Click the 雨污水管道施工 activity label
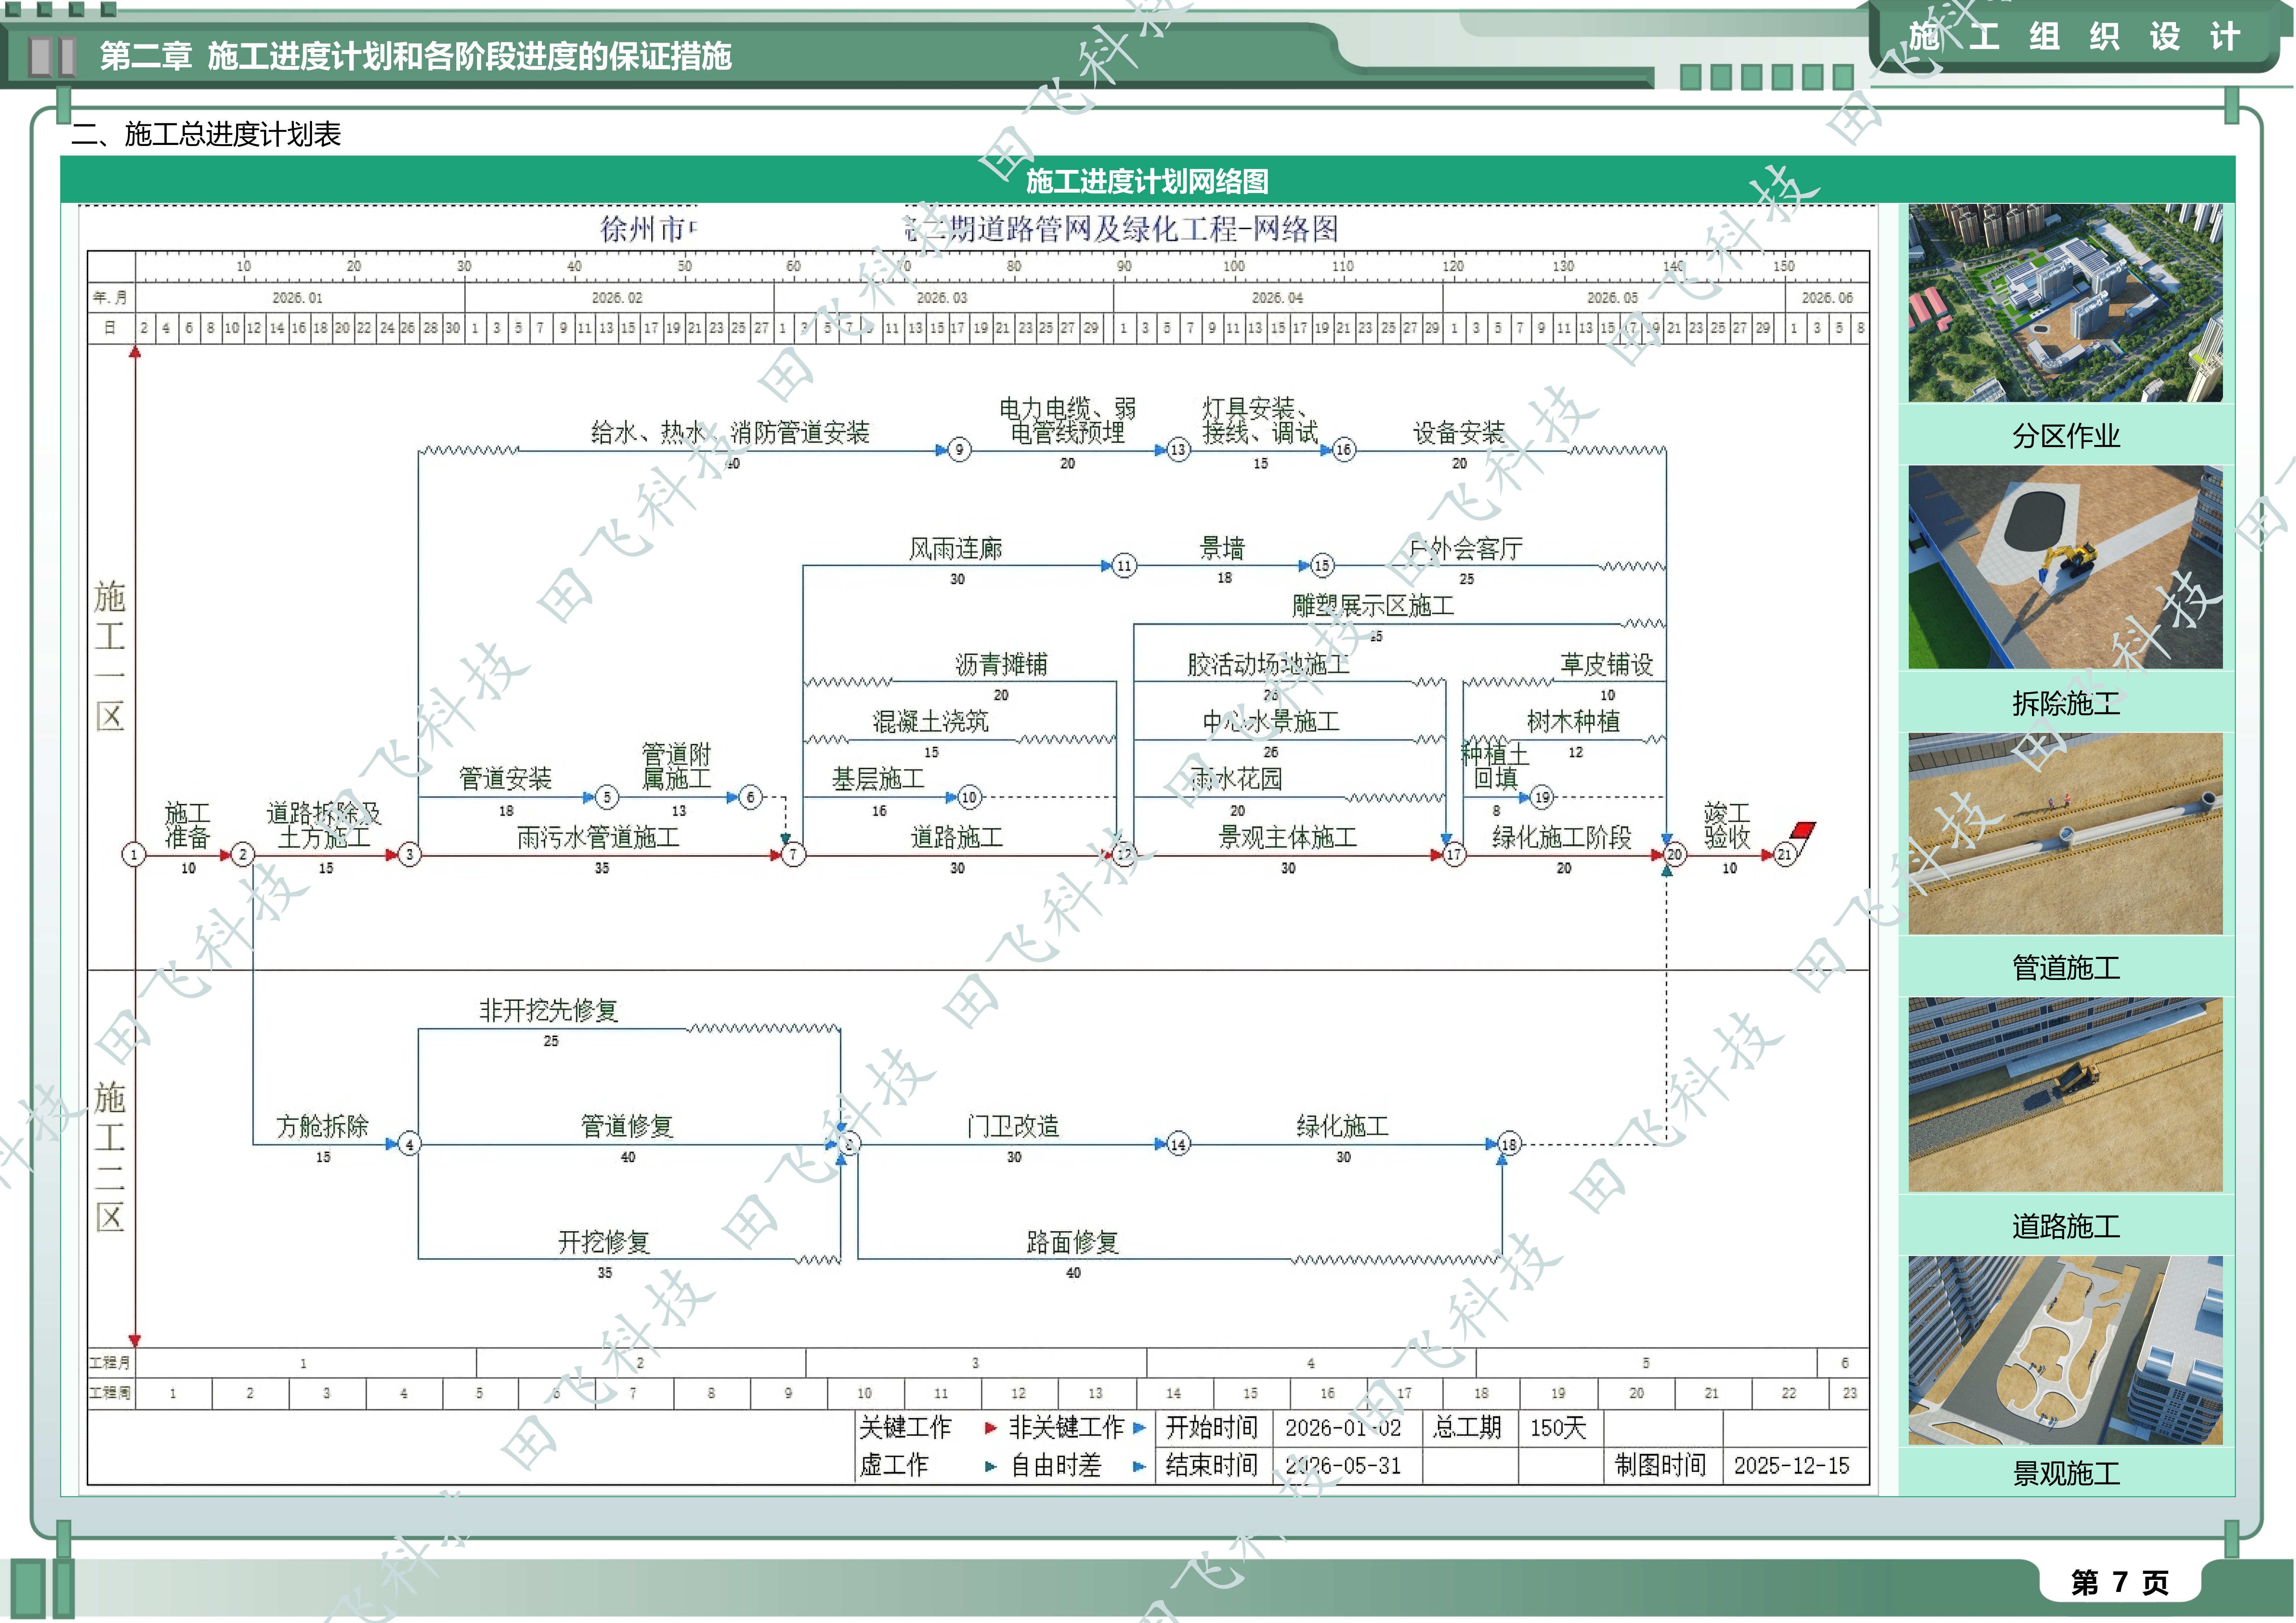 [598, 837]
